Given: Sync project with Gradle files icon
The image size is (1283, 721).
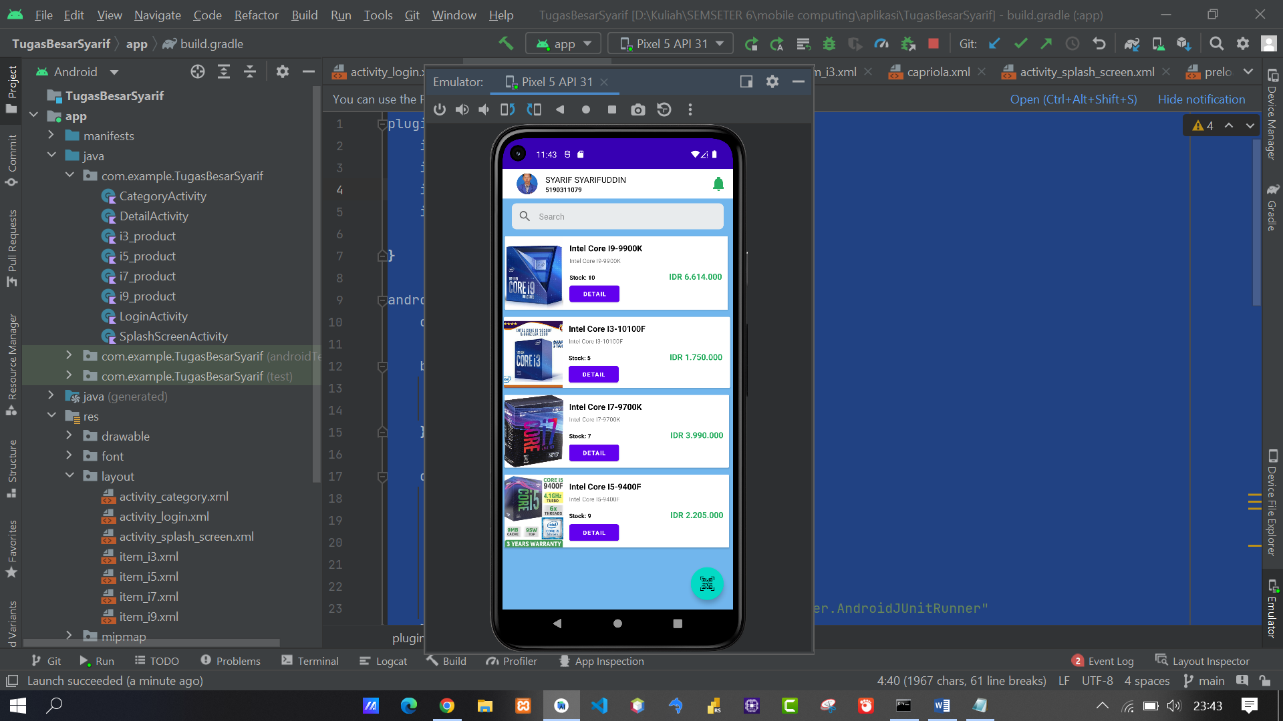Looking at the screenshot, I should pyautogui.click(x=1131, y=44).
